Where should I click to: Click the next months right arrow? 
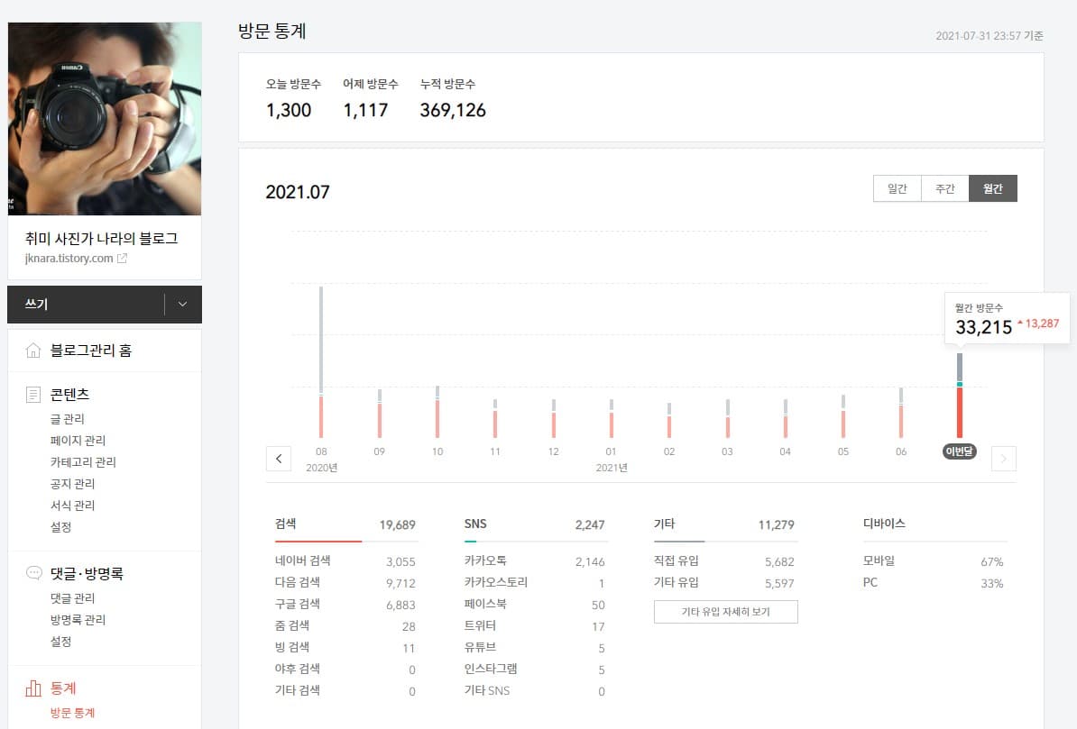point(1004,459)
